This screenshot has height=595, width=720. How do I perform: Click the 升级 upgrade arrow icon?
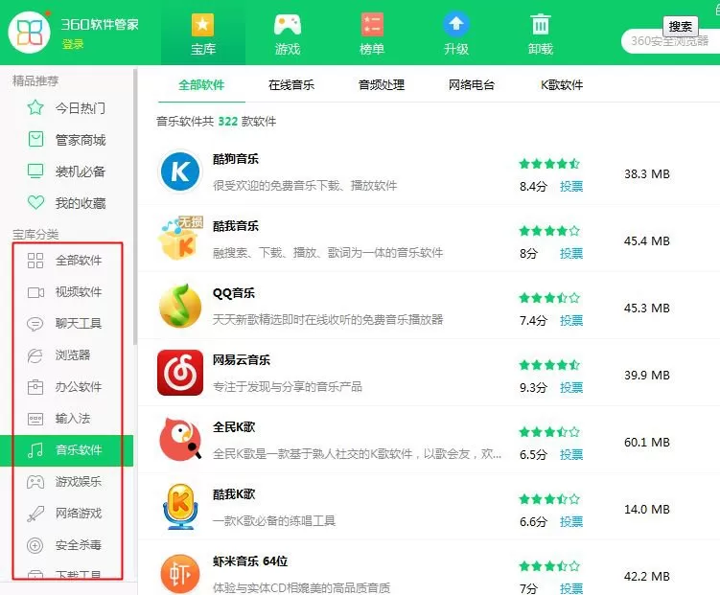(x=456, y=24)
